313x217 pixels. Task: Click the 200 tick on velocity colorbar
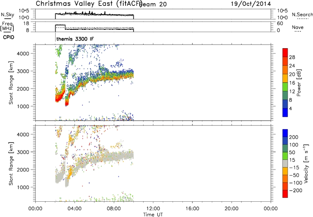tap(294, 137)
